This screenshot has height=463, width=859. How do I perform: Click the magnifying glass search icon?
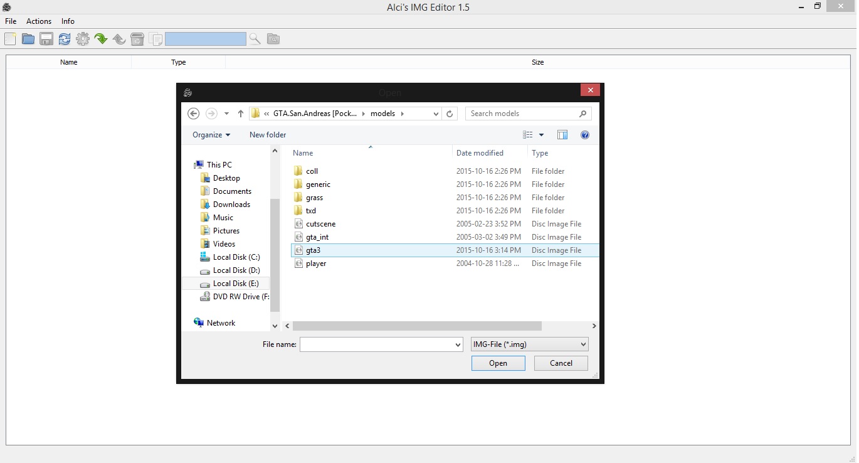(x=255, y=39)
